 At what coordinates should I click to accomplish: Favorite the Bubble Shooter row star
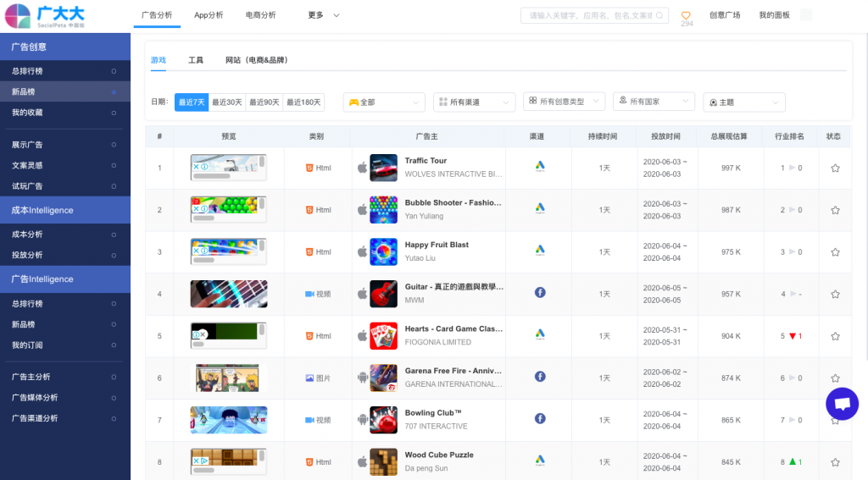tap(835, 210)
